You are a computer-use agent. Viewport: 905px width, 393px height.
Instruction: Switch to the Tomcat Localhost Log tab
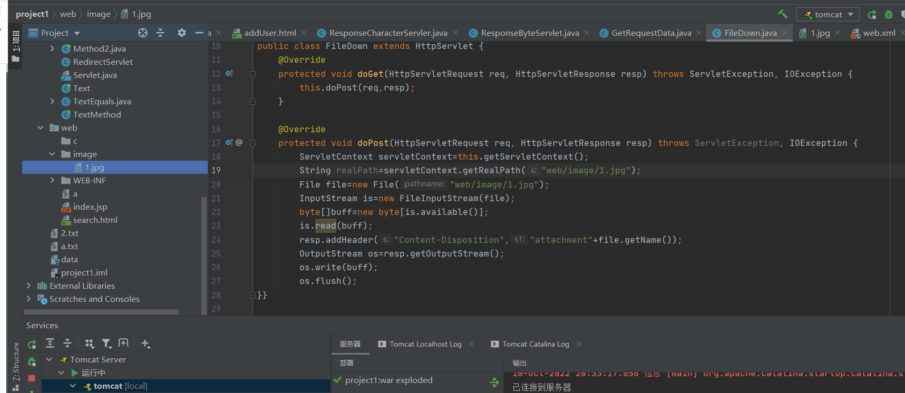click(x=420, y=344)
